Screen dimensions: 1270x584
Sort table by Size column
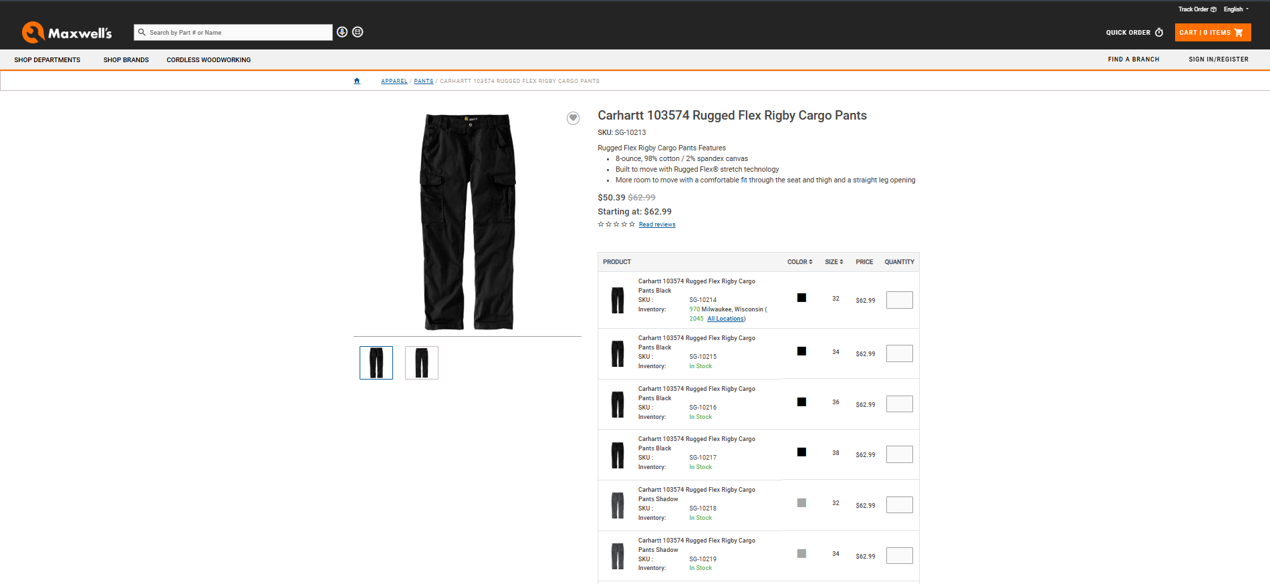pyautogui.click(x=834, y=262)
